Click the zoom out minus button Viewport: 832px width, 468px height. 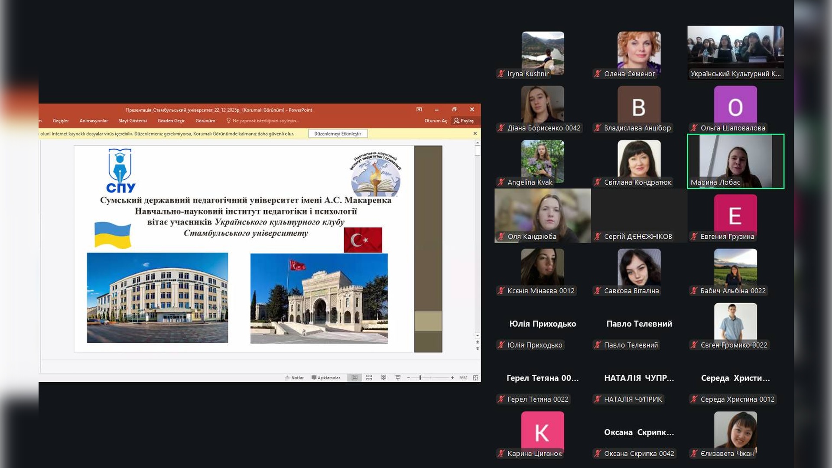click(x=408, y=378)
